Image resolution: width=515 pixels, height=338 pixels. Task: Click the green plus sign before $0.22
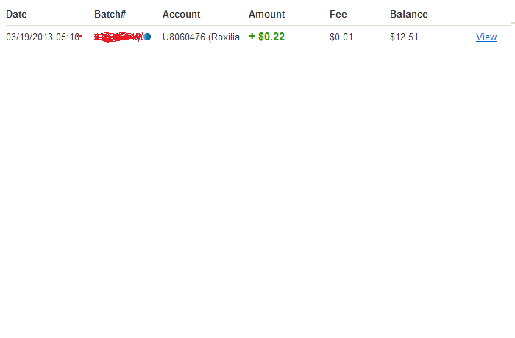pyautogui.click(x=252, y=37)
